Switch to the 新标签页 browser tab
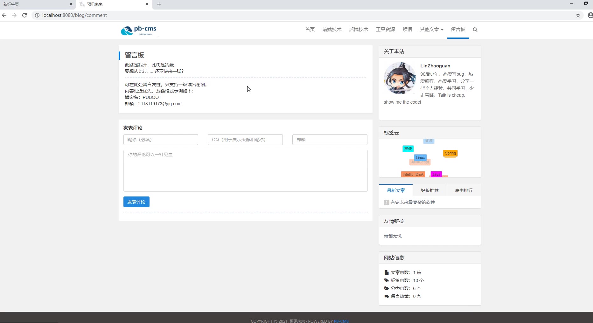The height and width of the screenshot is (323, 593). pyautogui.click(x=35, y=4)
